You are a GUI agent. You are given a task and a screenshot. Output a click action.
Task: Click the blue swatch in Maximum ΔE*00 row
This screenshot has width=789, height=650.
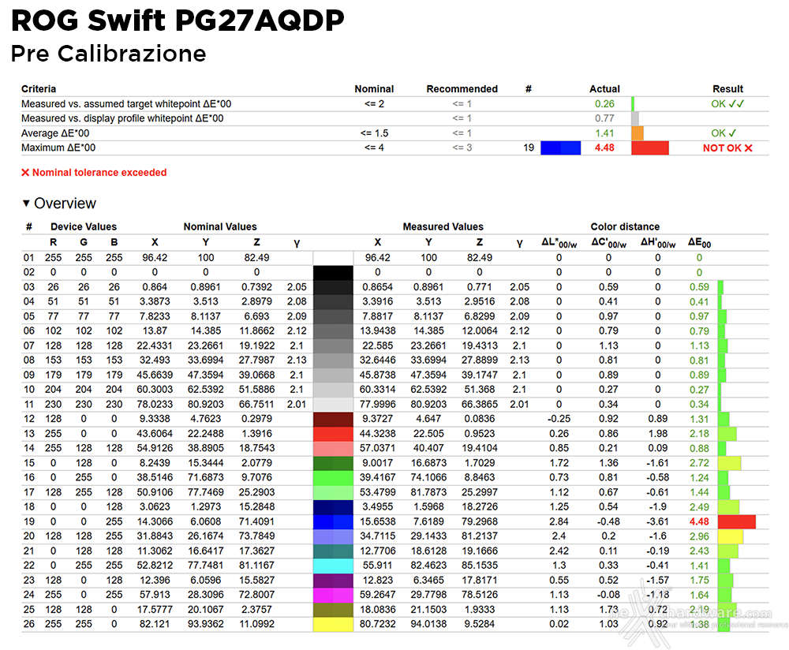coord(560,148)
